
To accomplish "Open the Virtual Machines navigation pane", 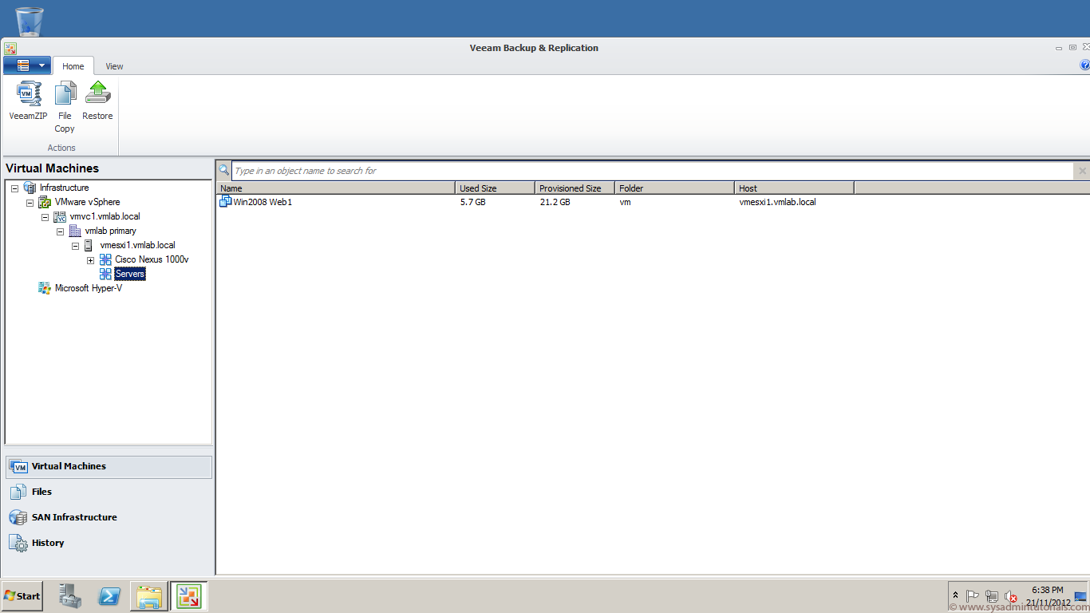I will 109,467.
